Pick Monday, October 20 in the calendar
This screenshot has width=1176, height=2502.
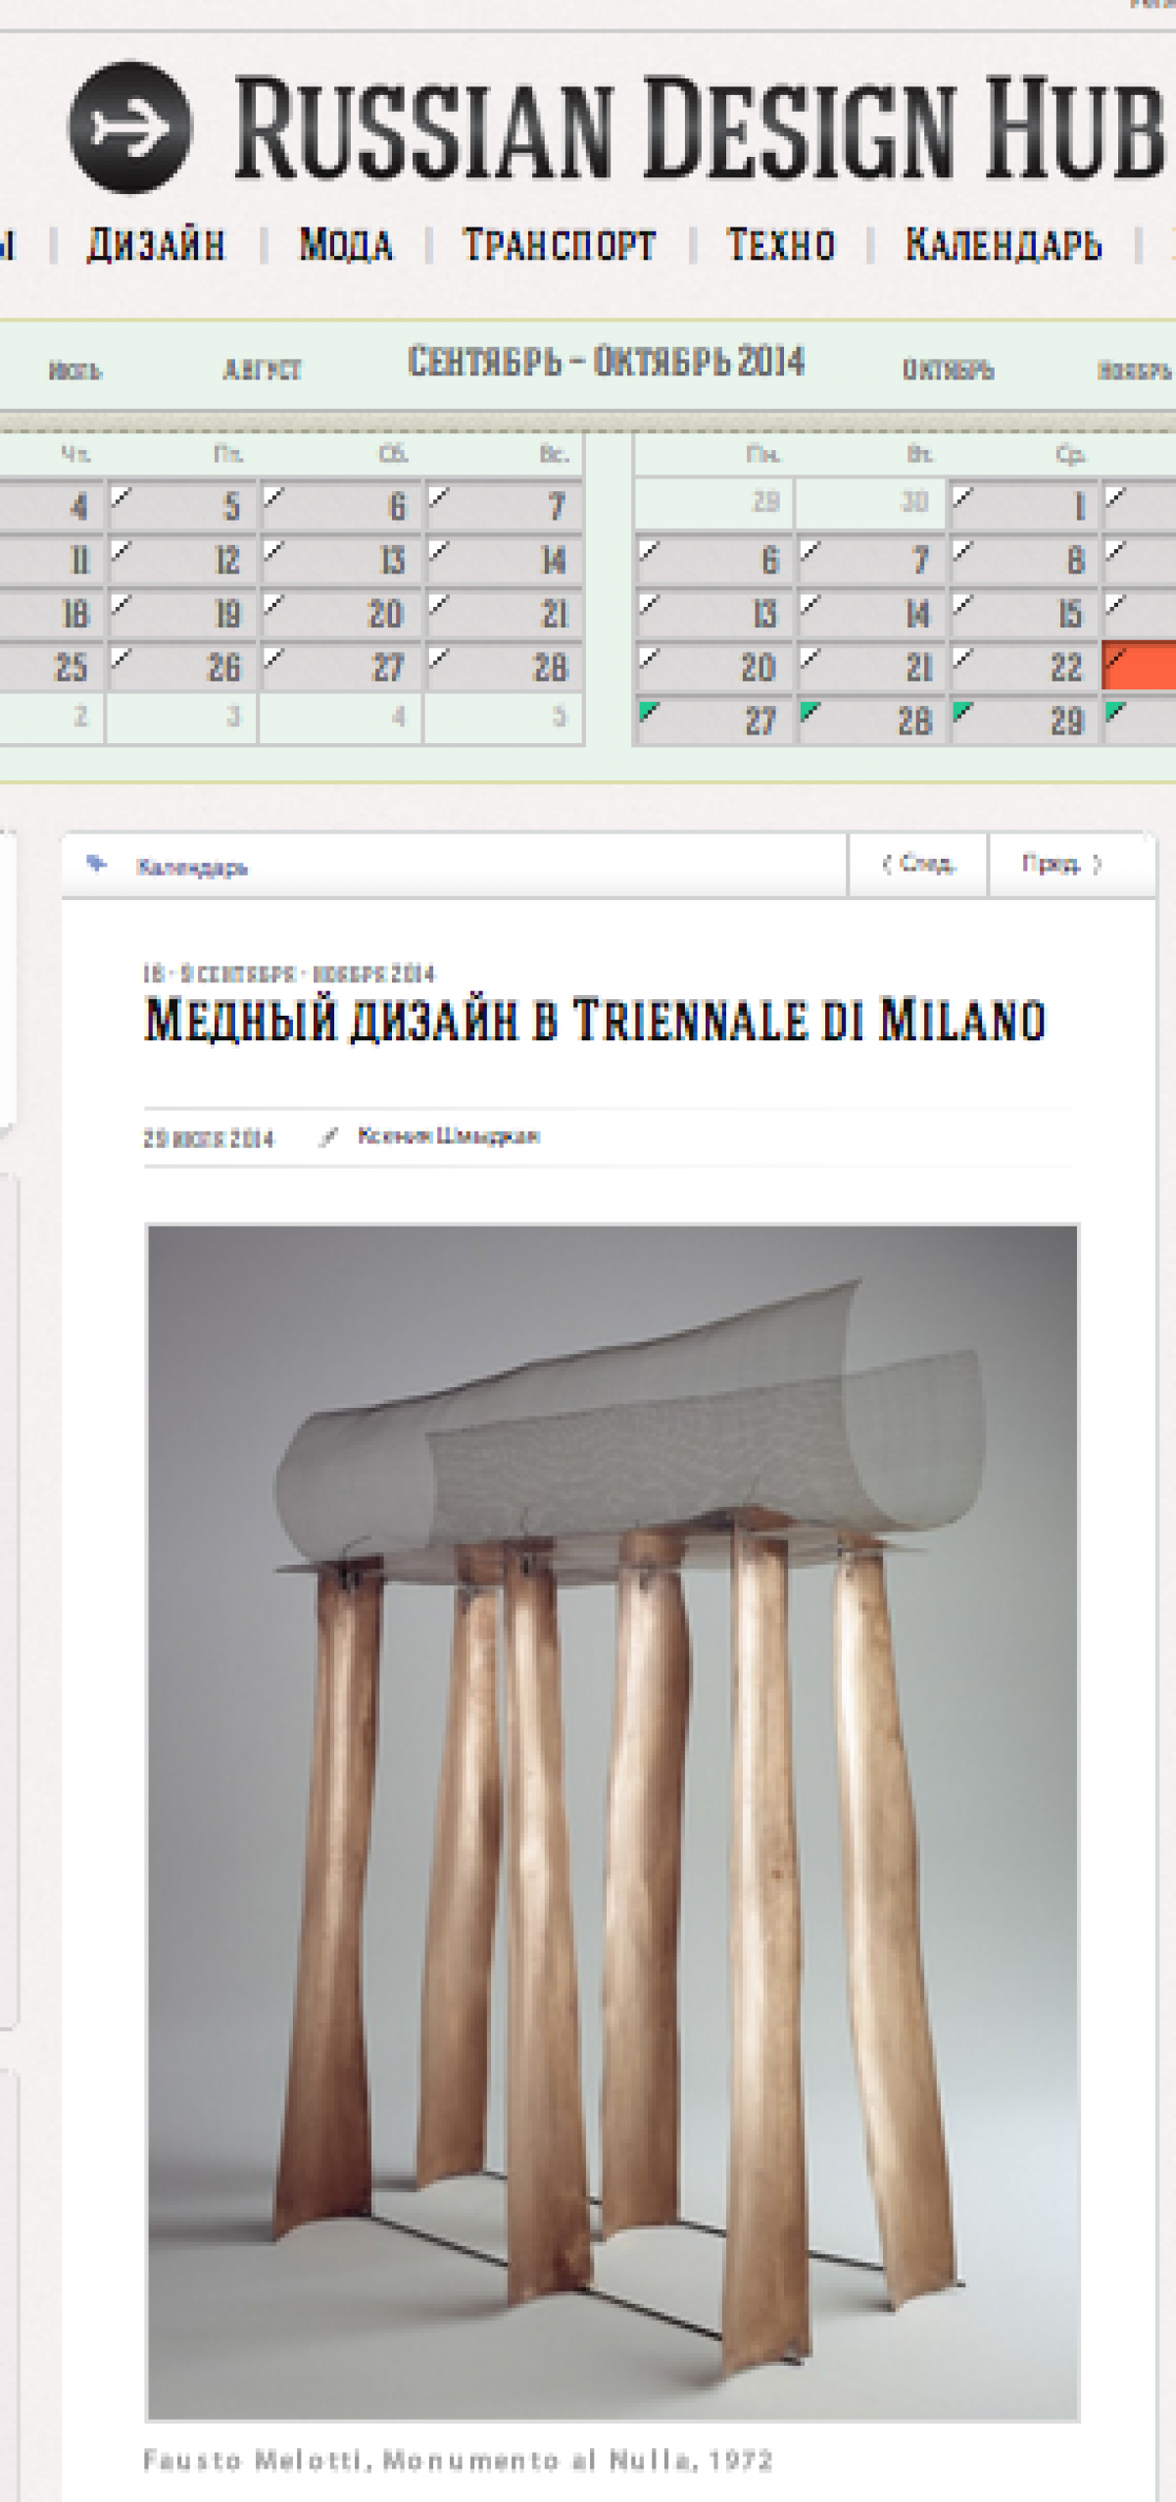(713, 668)
